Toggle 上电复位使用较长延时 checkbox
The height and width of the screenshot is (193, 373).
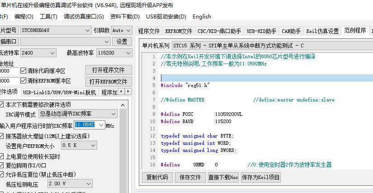pyautogui.click(x=1, y=156)
